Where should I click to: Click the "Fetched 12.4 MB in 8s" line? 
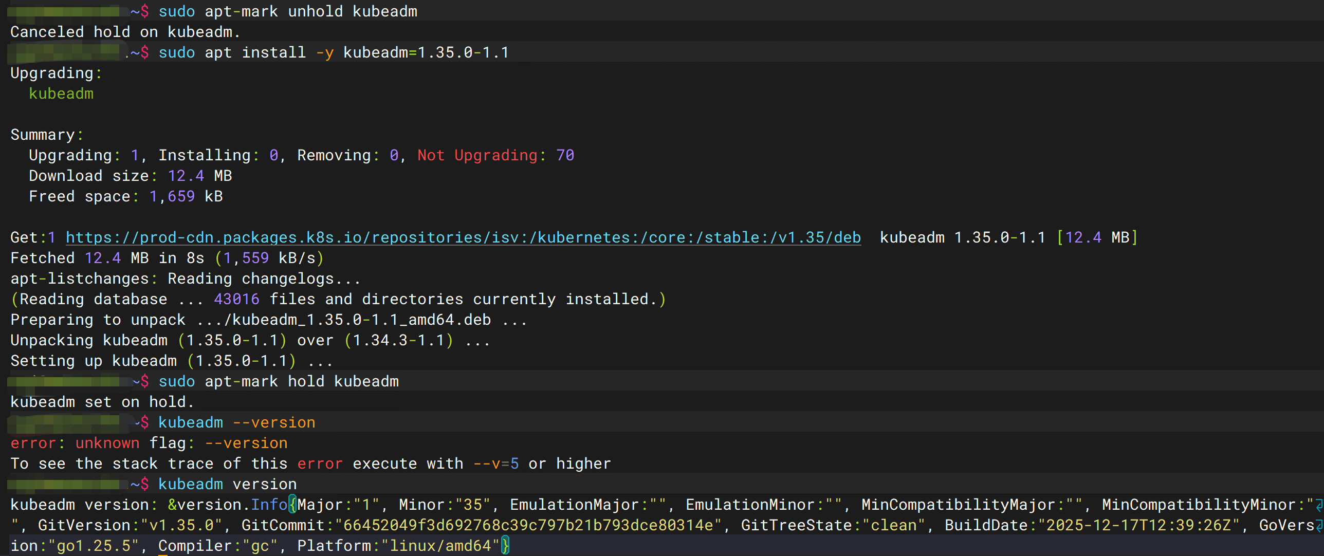pos(167,258)
